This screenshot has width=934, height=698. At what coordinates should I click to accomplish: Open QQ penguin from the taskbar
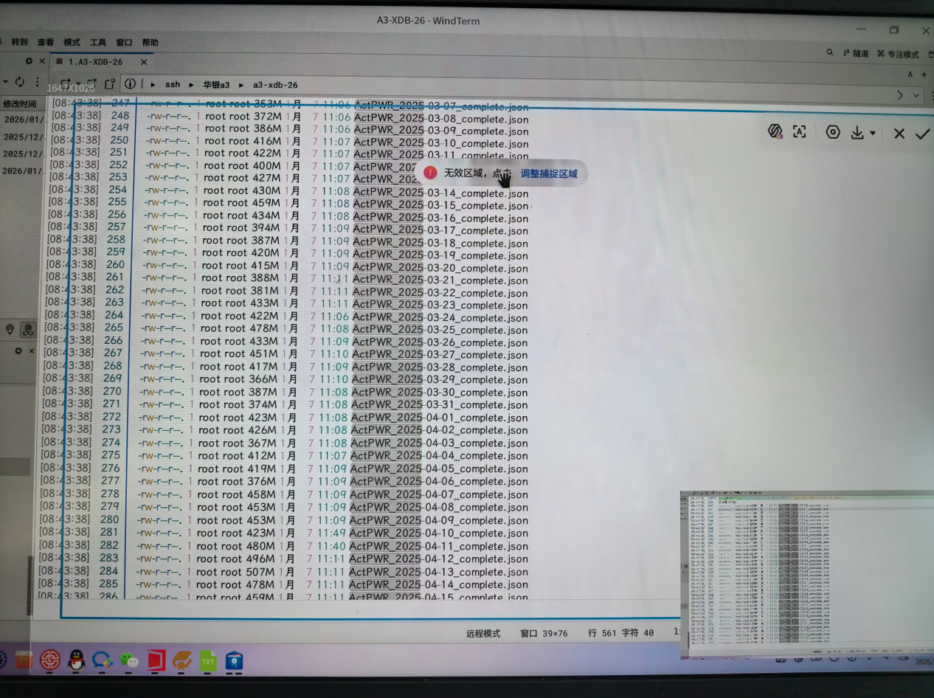(x=76, y=660)
